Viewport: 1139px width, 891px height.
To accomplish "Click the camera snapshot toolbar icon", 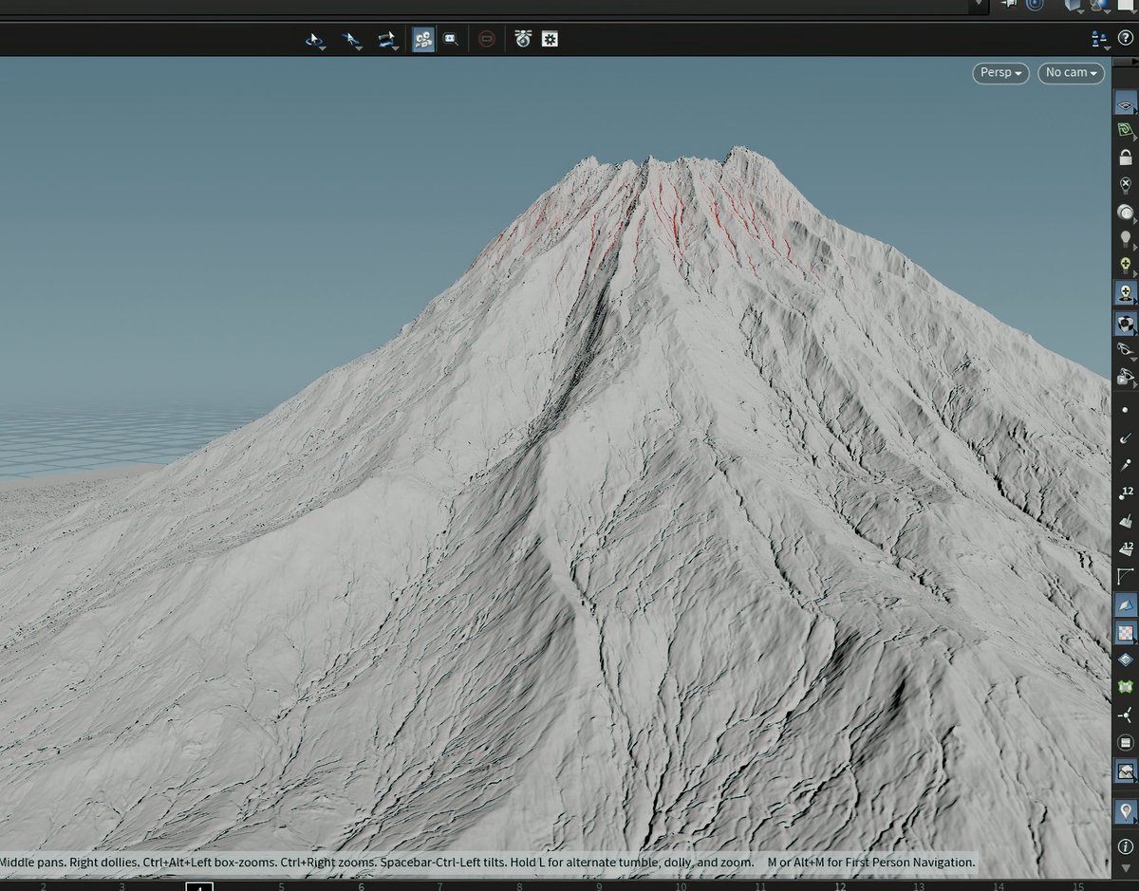I will (522, 39).
